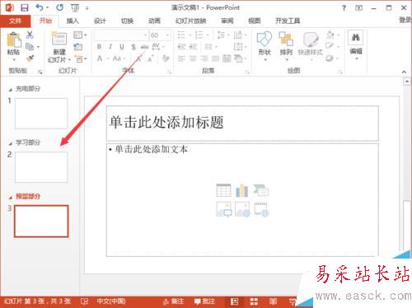Image resolution: width=412 pixels, height=308 pixels.
Task: Decrease font size small A icon
Action: (151, 58)
